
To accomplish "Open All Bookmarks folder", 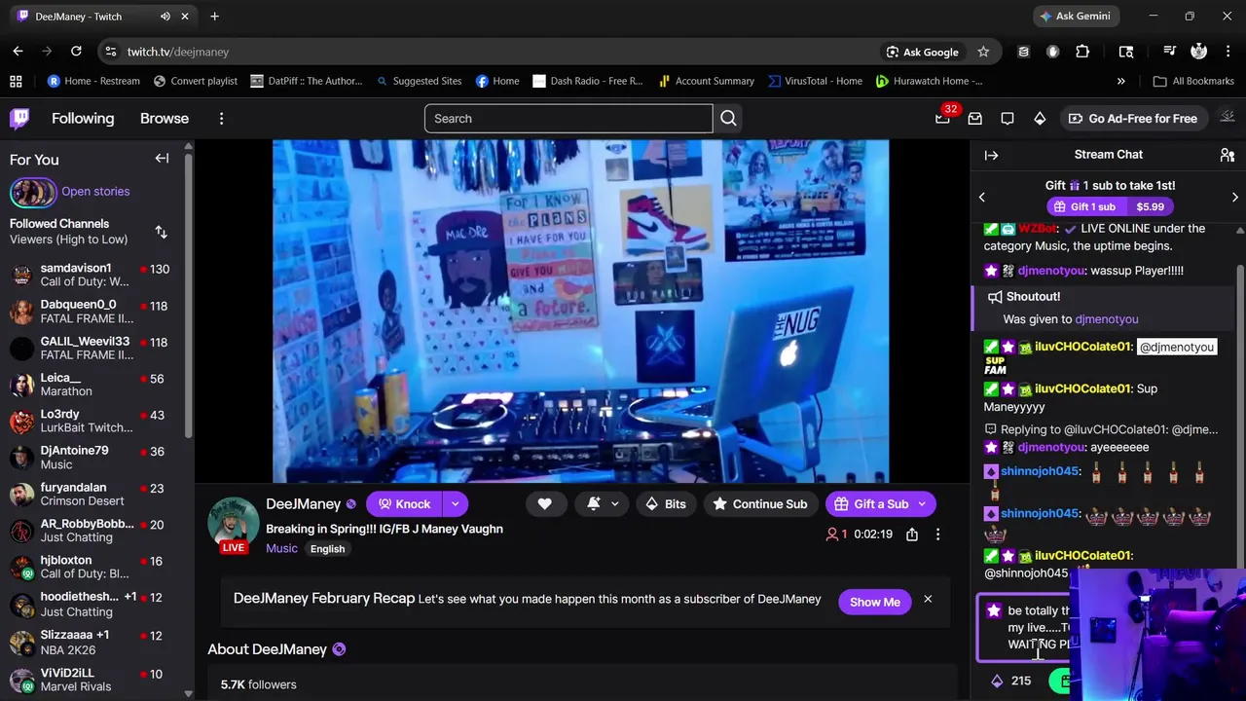I will click(x=1193, y=81).
